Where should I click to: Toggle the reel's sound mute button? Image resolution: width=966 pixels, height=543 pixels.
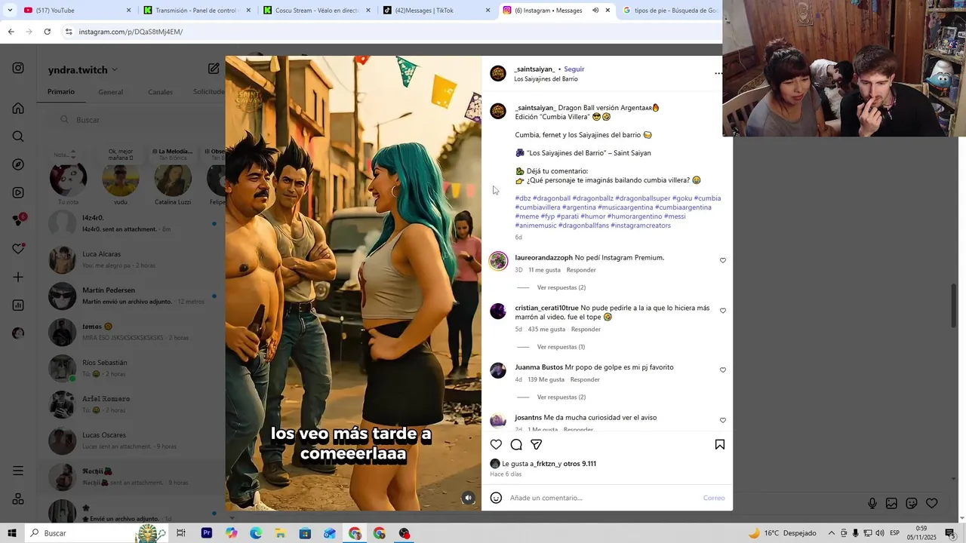(x=469, y=498)
